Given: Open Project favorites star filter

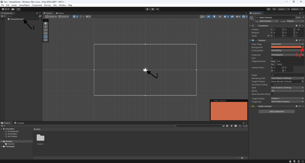Looking at the screenshot, I should pyautogui.click(x=240, y=126).
